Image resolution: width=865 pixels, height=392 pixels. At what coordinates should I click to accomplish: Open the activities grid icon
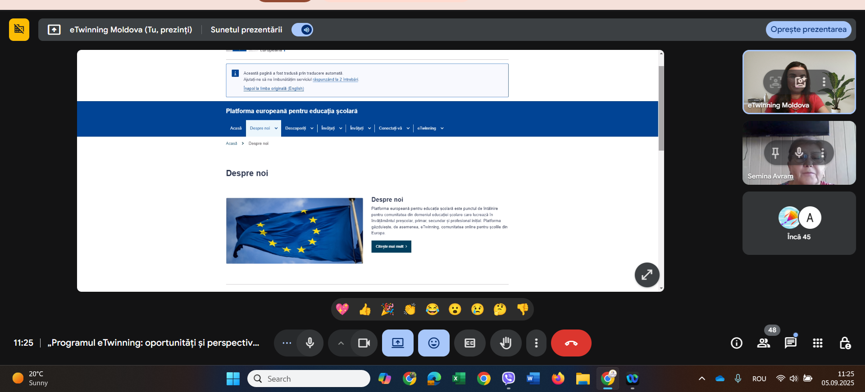[818, 343]
